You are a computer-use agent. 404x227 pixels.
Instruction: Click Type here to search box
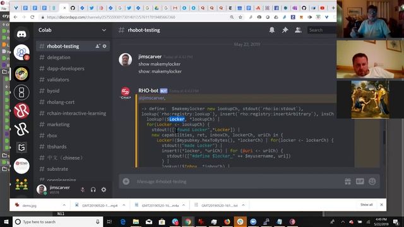pos(57,221)
